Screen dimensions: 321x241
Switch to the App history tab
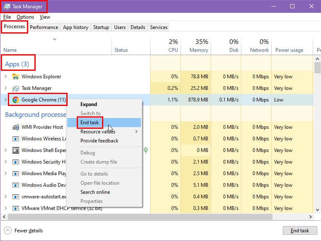pyautogui.click(x=76, y=27)
